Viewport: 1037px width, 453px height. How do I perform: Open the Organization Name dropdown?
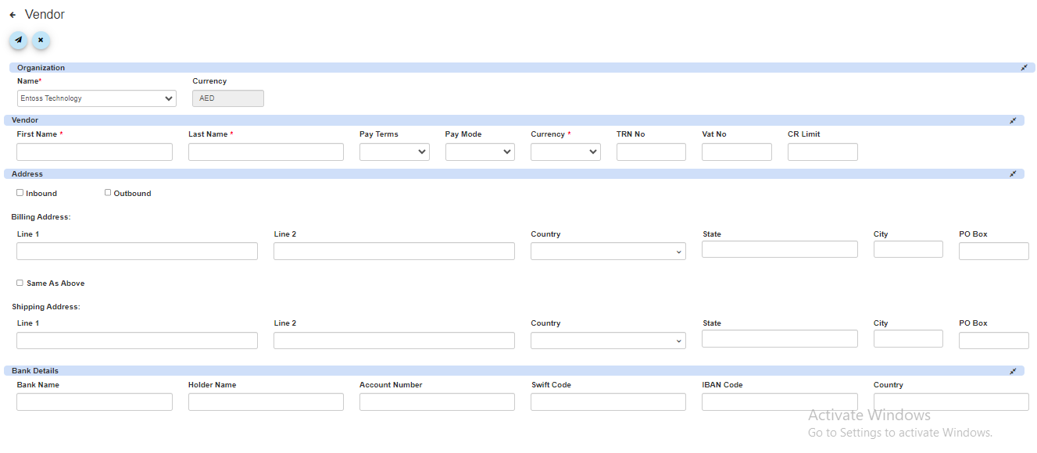coord(96,98)
